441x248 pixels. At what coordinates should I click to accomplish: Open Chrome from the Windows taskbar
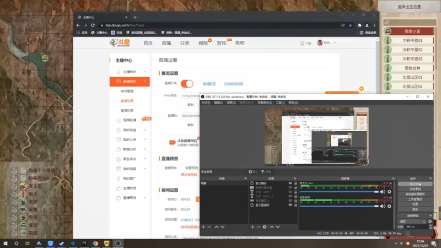pyautogui.click(x=95, y=243)
